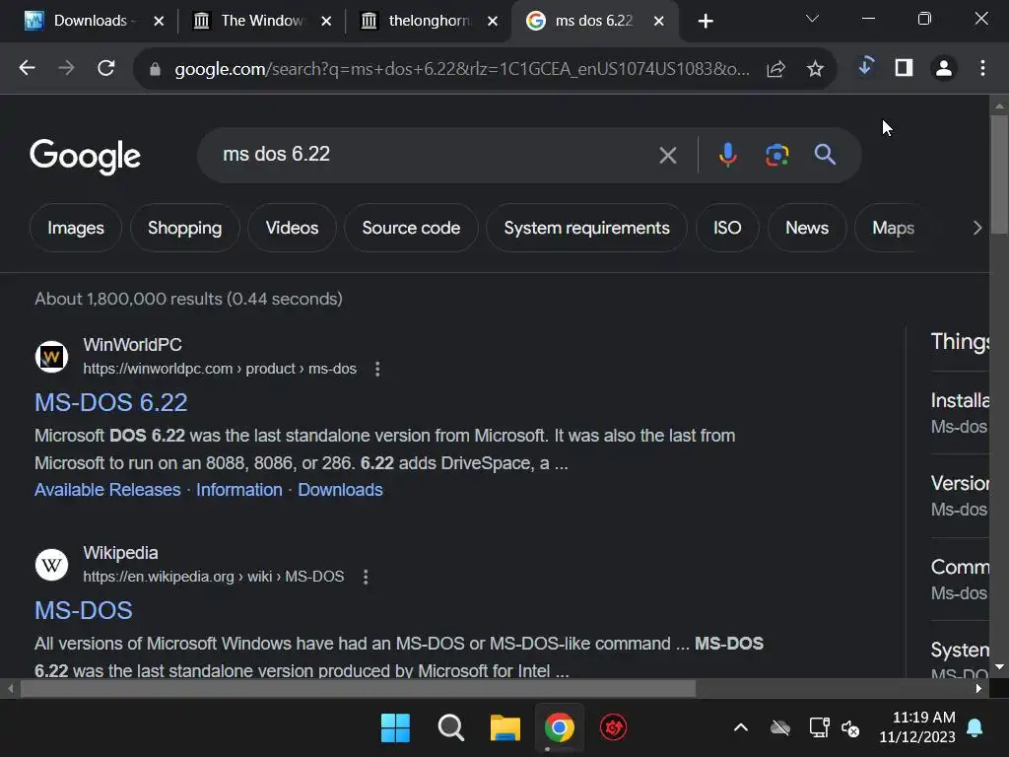Go back to the previous page

pos(27,68)
